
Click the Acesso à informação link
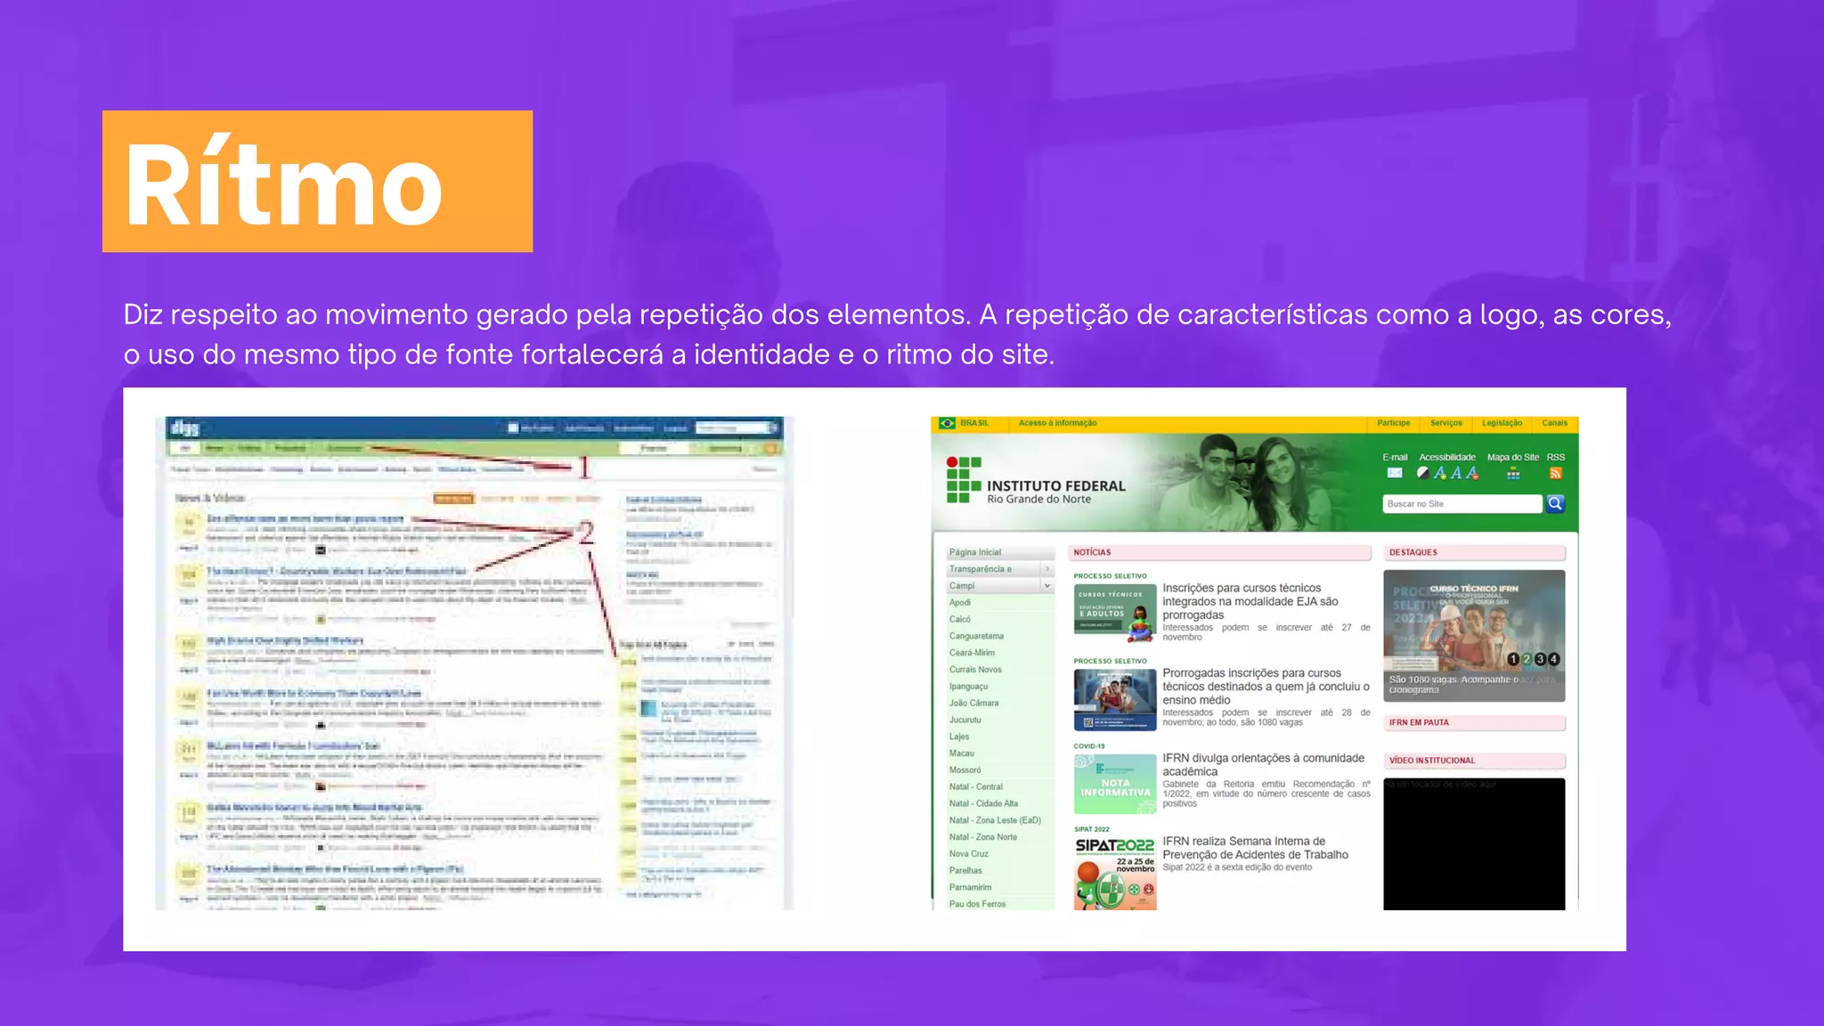coord(1057,423)
